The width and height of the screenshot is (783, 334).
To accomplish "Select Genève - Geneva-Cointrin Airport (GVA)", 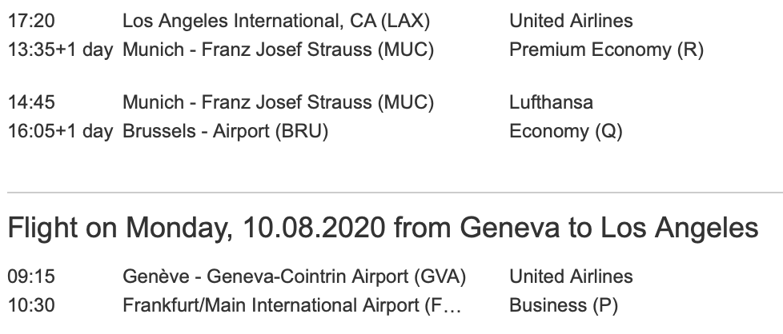I will 294,276.
